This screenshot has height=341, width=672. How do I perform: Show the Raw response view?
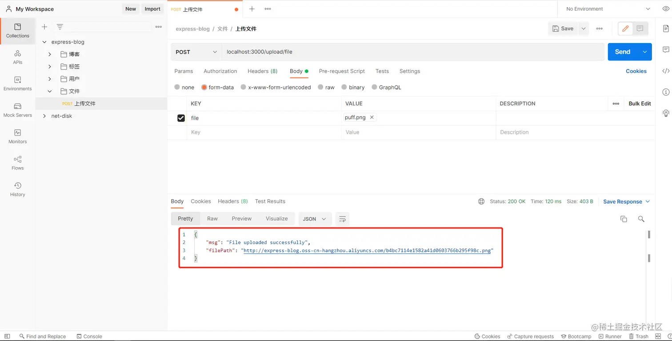212,219
